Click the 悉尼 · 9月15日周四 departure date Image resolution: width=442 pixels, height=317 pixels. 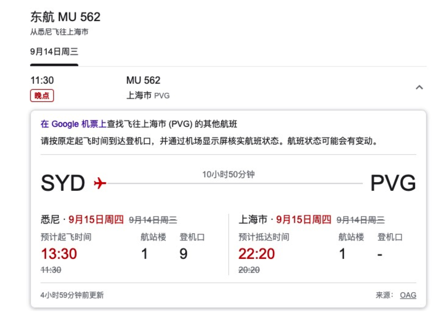82,219
